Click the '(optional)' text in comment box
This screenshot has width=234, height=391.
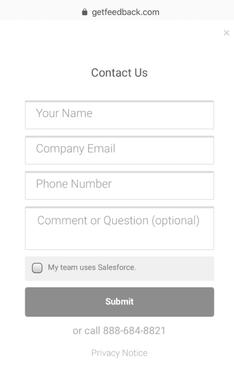pyautogui.click(x=175, y=221)
